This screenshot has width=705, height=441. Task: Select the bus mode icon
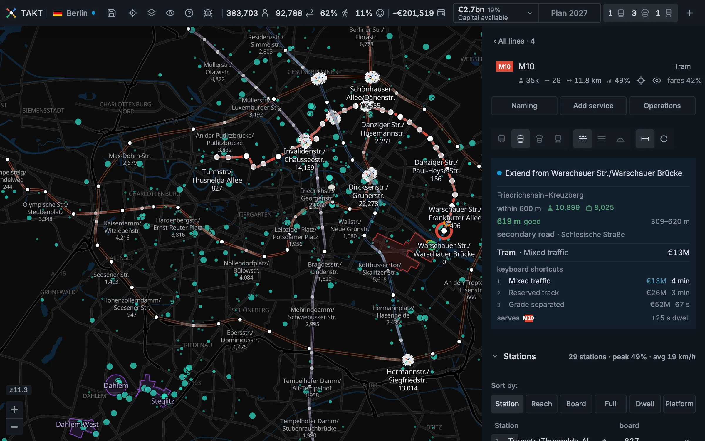pos(502,139)
